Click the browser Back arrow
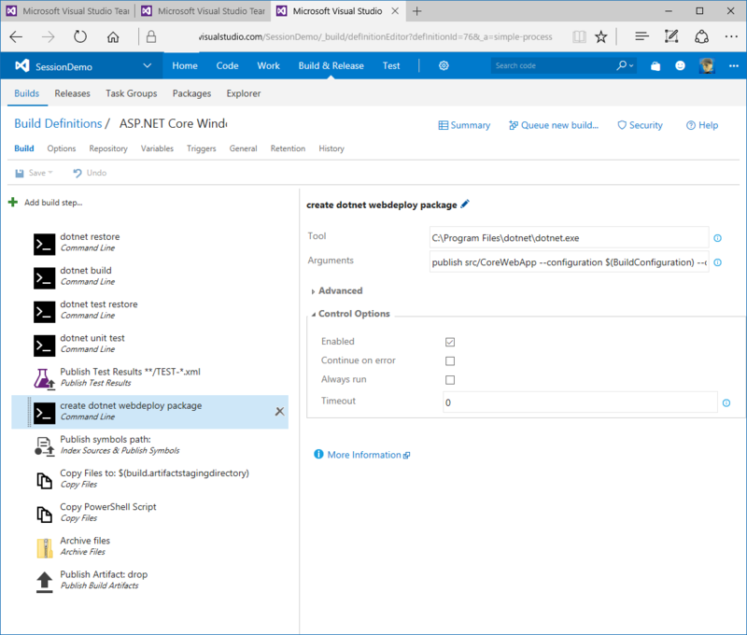 tap(16, 36)
